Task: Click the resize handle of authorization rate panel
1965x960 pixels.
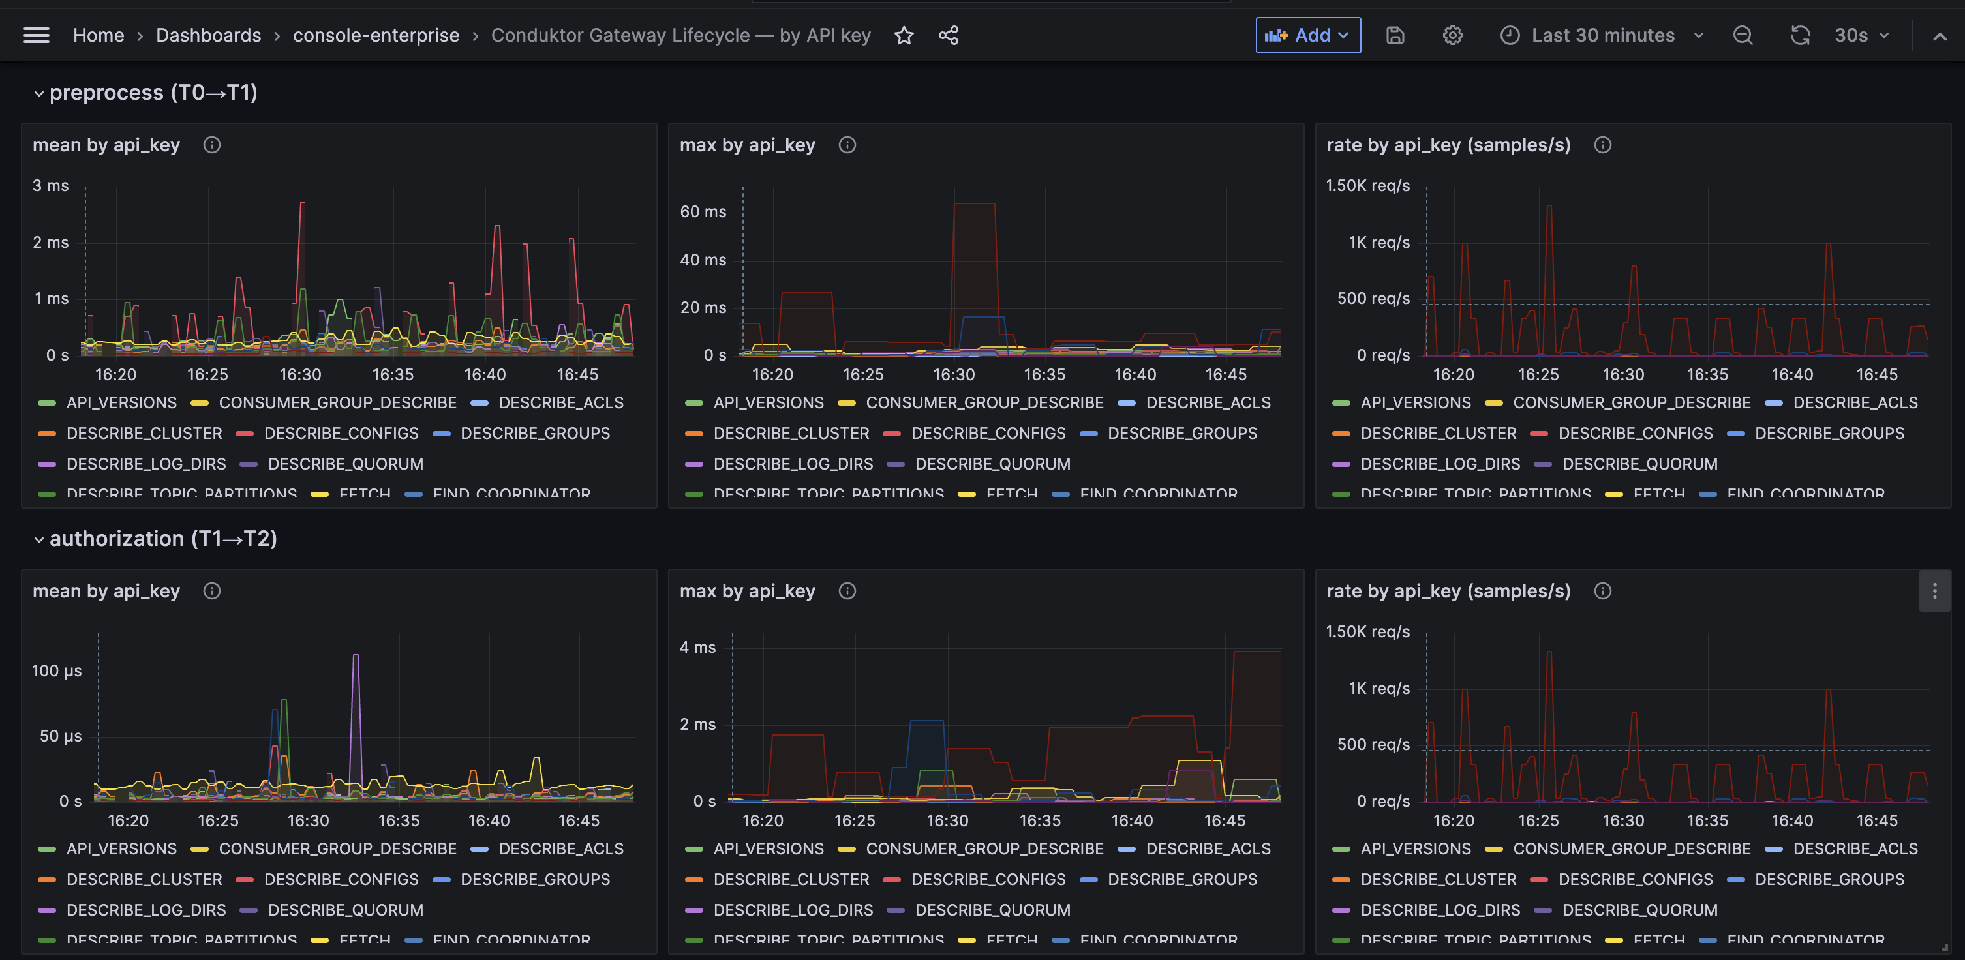Action: pyautogui.click(x=1944, y=948)
